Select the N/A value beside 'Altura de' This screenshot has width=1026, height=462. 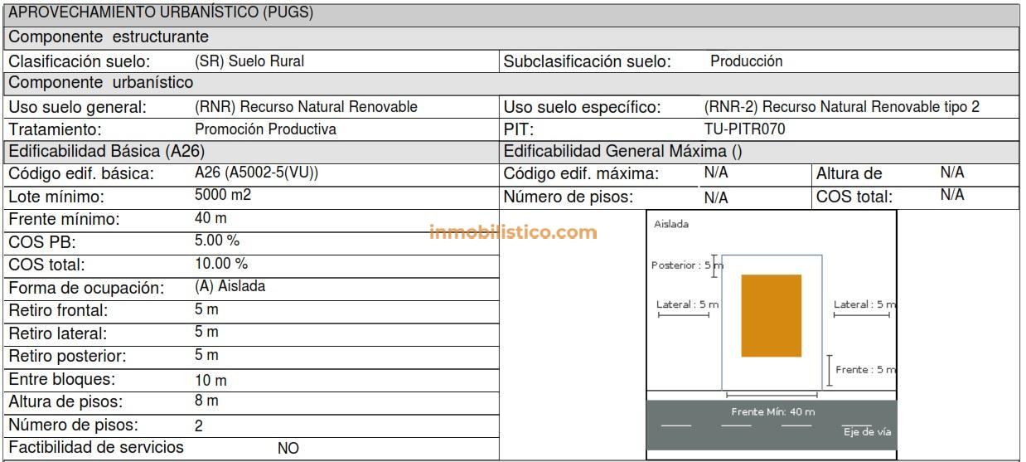click(x=952, y=173)
